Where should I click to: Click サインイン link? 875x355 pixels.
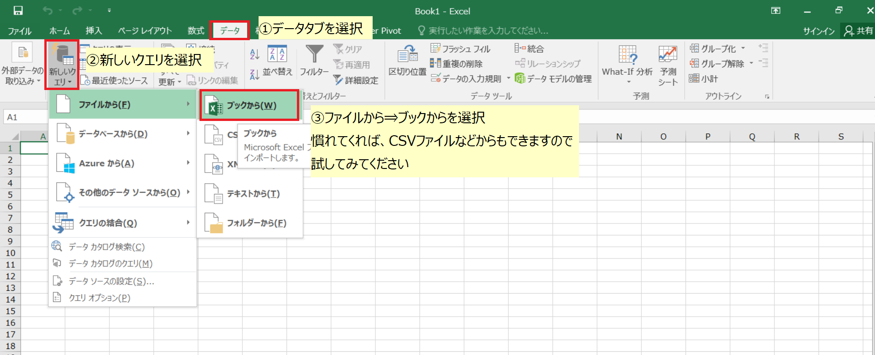click(x=819, y=31)
